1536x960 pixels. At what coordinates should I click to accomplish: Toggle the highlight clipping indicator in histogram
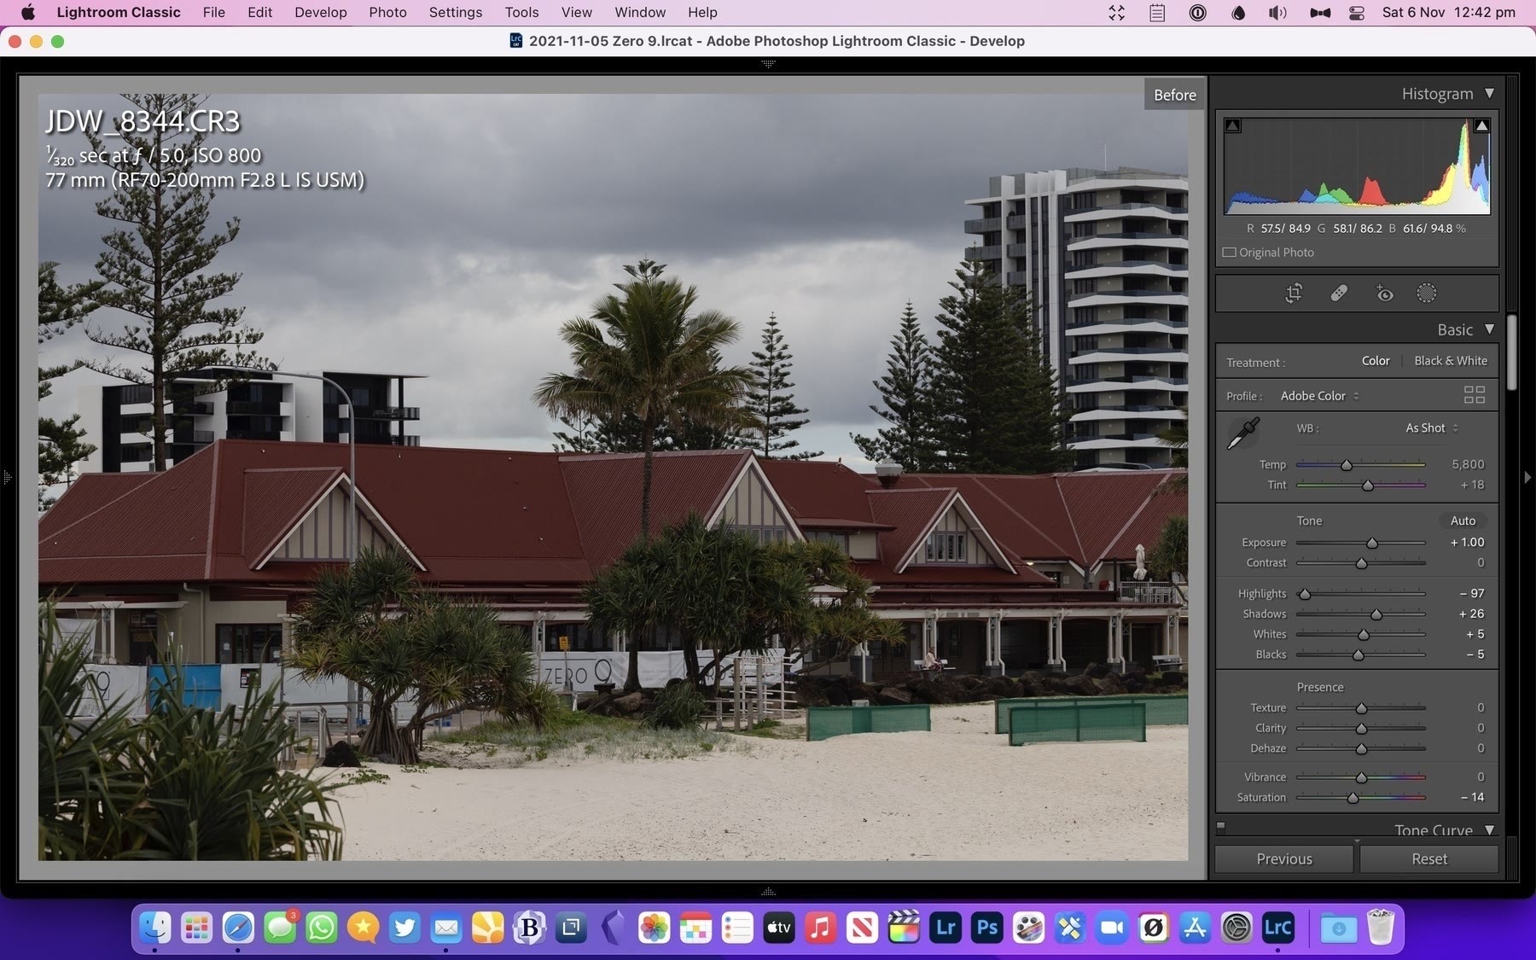(1481, 126)
